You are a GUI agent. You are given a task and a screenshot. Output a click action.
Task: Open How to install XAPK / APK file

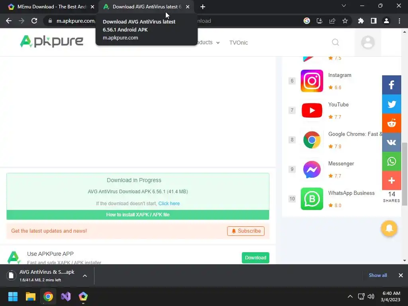click(138, 215)
